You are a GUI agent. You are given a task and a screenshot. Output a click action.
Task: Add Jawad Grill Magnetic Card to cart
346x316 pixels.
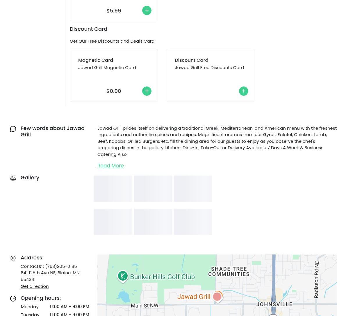tap(147, 91)
